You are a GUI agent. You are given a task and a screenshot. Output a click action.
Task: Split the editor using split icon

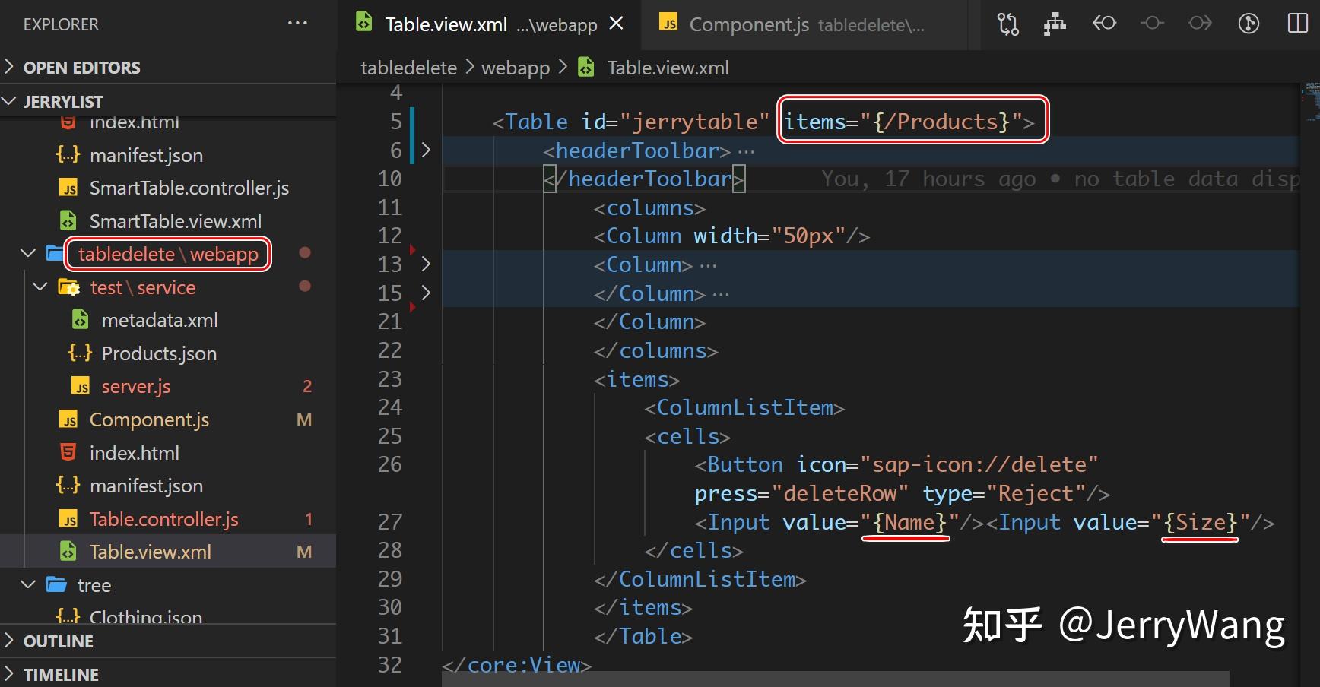(1296, 24)
